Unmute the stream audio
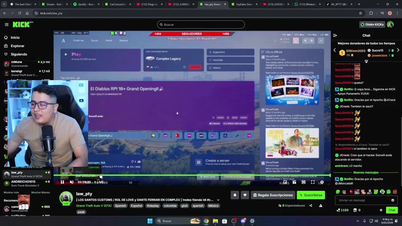The height and width of the screenshot is (226, 402). (72, 182)
